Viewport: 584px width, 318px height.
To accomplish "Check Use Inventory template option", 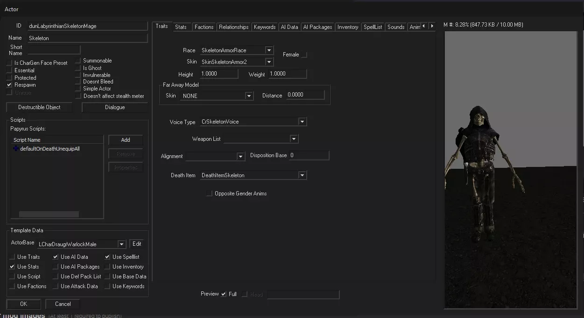I will [x=107, y=267].
